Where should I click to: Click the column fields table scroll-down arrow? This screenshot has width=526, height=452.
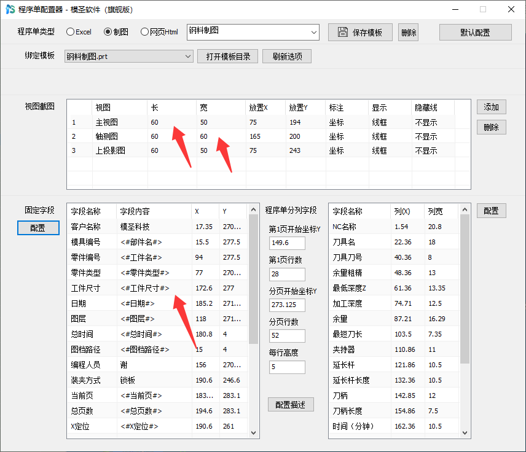[465, 433]
